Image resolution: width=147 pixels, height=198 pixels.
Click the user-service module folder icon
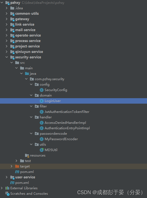12,177
